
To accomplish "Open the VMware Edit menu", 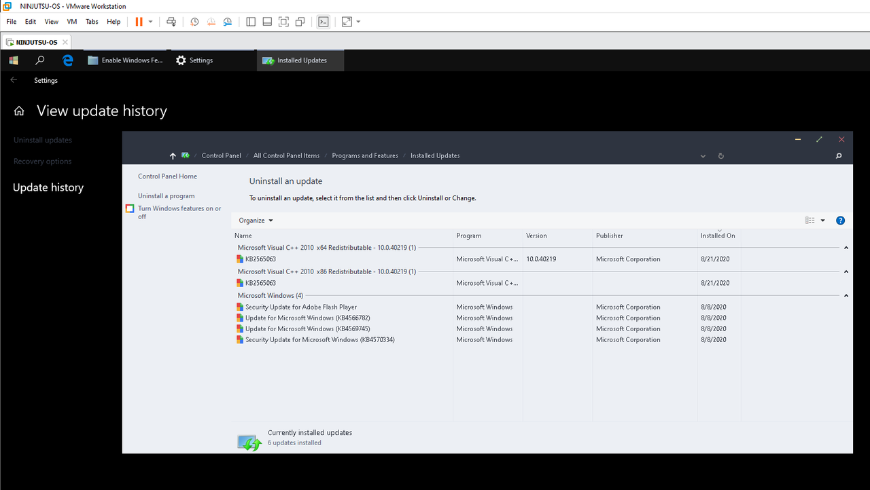I will point(31,22).
